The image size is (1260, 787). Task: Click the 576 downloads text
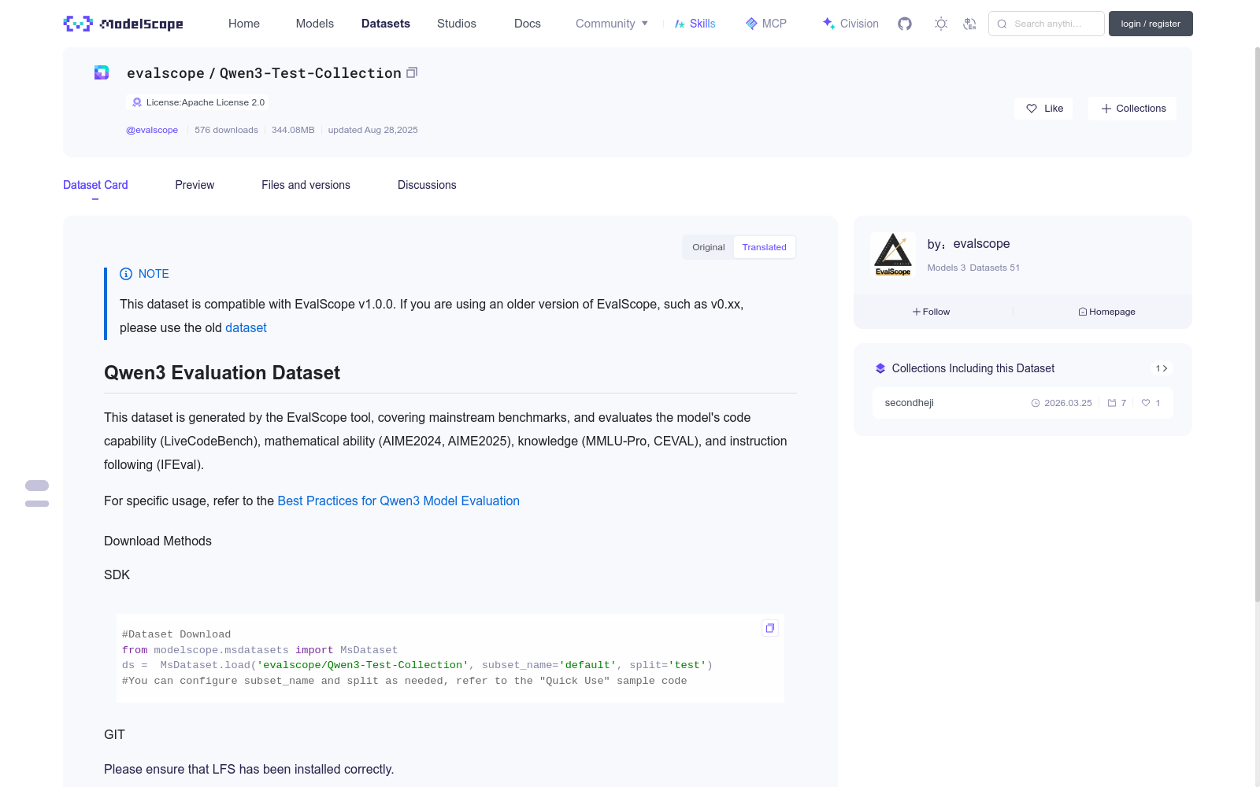tap(226, 130)
